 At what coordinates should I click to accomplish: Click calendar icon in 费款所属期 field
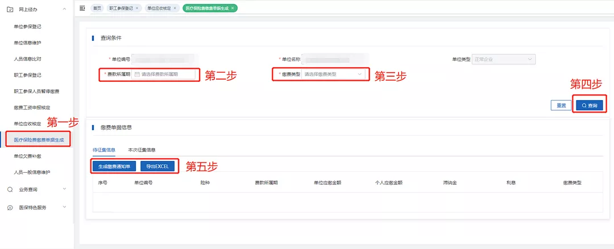point(137,74)
